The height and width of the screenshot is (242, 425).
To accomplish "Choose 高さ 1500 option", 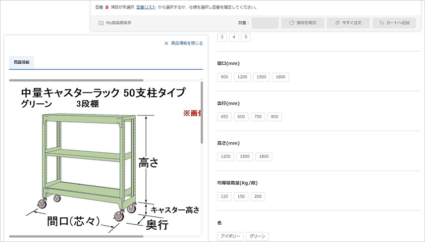I will (244, 157).
